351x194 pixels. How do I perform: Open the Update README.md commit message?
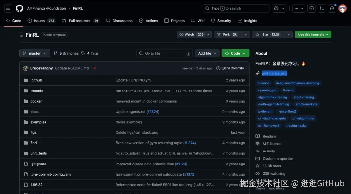(72, 68)
